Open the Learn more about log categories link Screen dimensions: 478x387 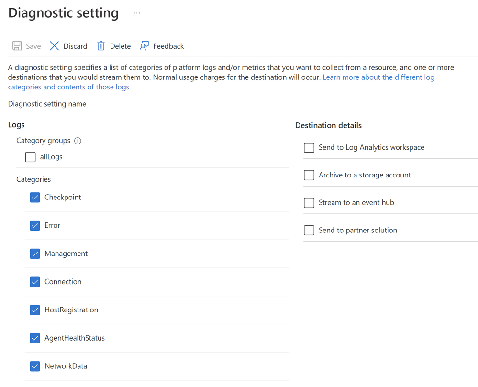point(378,77)
